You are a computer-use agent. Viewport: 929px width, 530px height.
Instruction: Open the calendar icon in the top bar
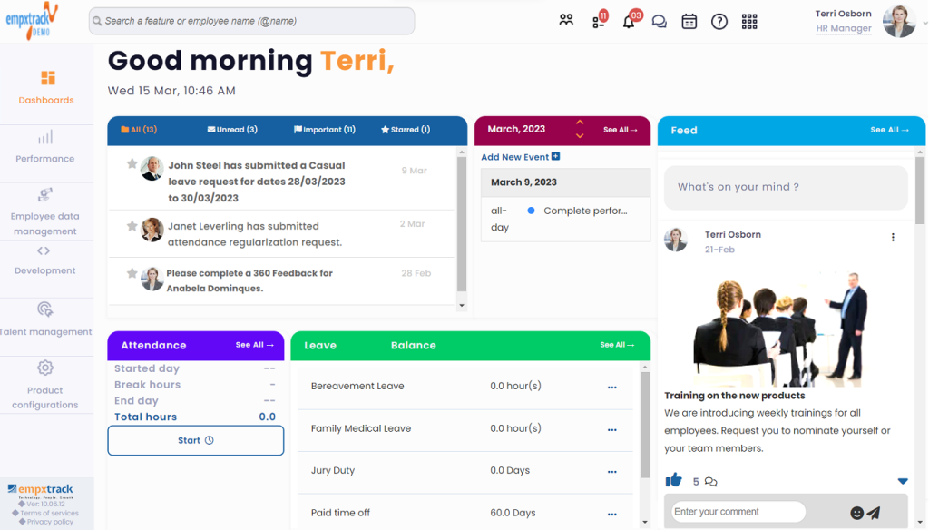click(689, 20)
